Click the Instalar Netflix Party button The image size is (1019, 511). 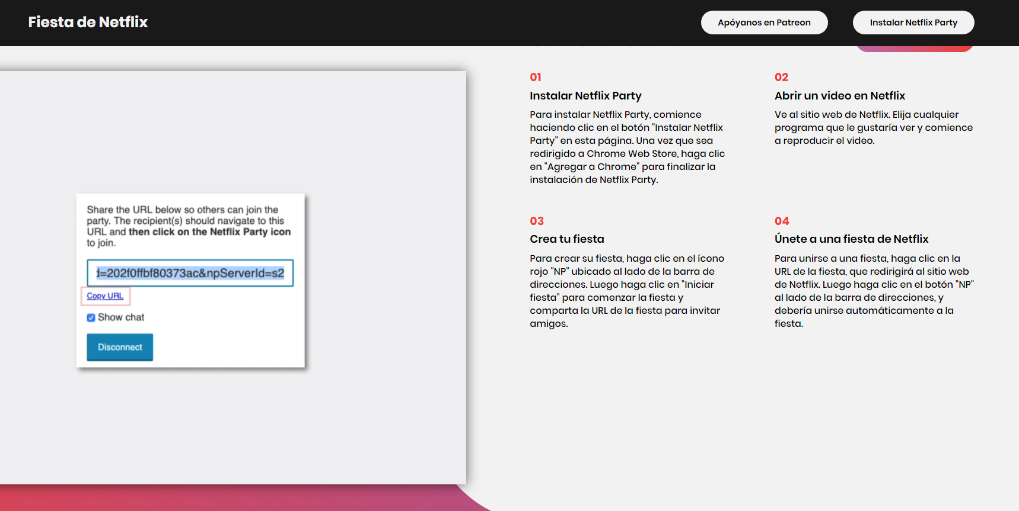click(913, 23)
